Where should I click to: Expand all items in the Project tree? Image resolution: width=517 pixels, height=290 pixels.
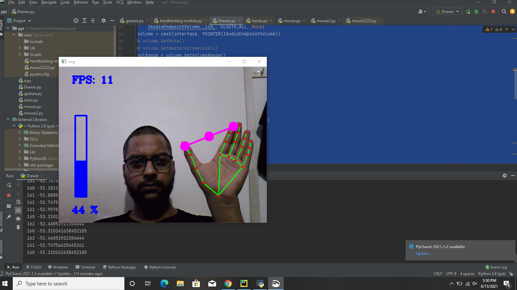click(84, 20)
